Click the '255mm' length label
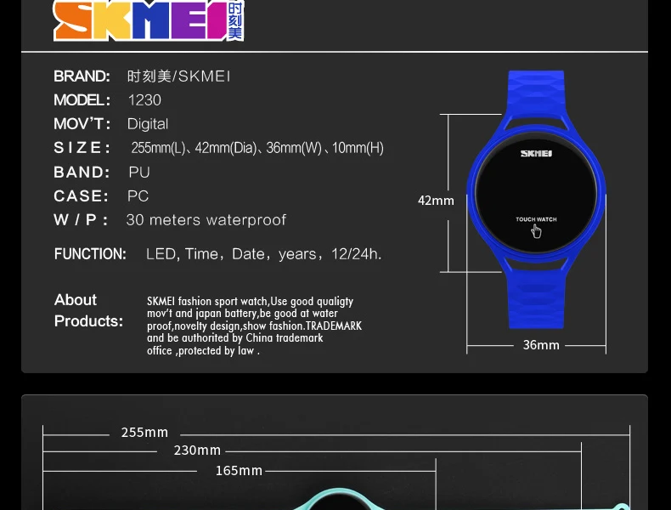The image size is (671, 510). (x=144, y=433)
